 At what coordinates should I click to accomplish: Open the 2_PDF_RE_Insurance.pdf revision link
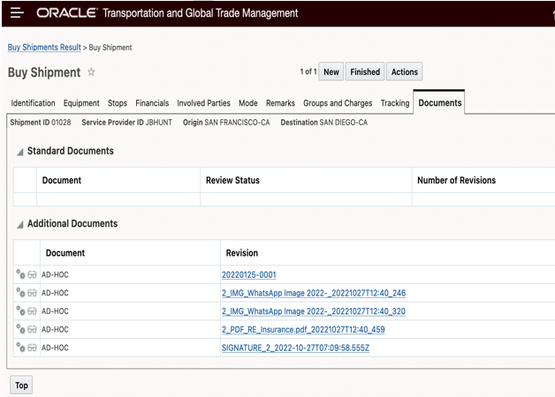(303, 330)
